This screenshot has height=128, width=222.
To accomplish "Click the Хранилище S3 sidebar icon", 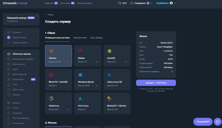I will (x=9, y=74).
